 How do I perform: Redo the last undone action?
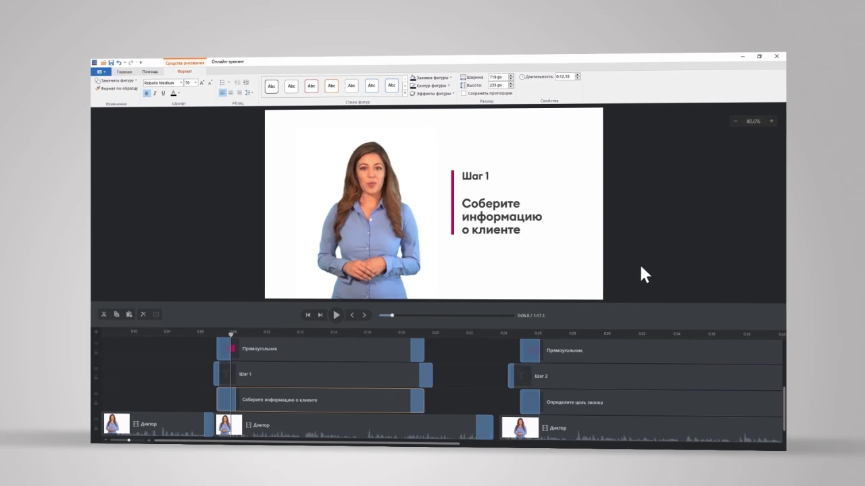(x=131, y=63)
